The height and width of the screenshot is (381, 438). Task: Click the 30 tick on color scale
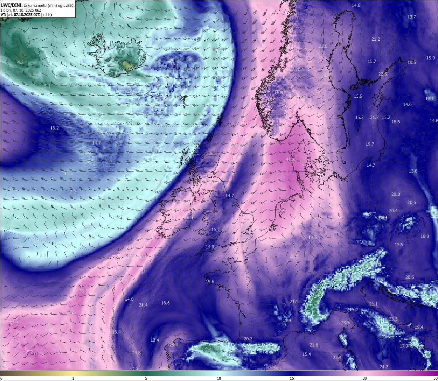(365, 378)
